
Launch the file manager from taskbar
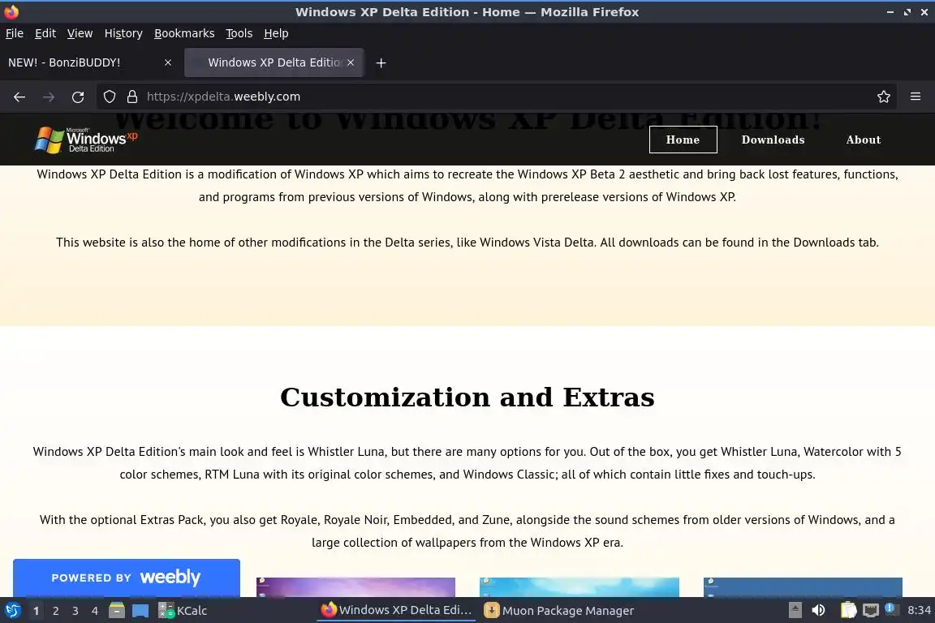[117, 611]
